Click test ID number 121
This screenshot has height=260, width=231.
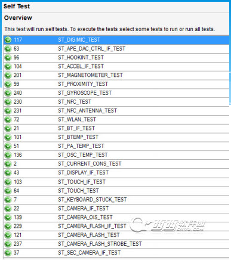tap(17, 235)
